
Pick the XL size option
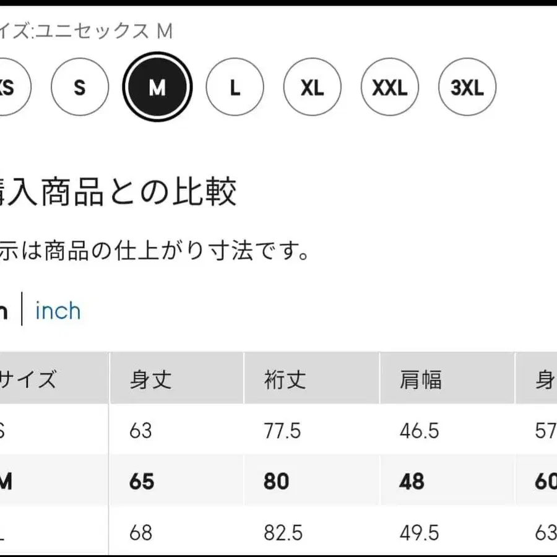coord(313,88)
